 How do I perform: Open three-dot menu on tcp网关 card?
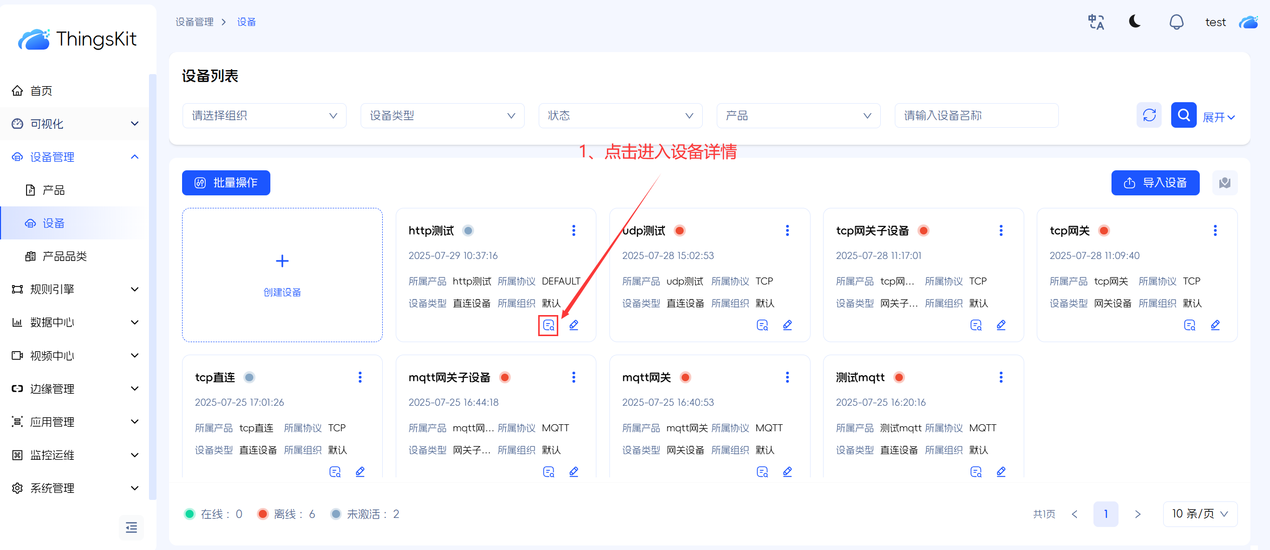click(1215, 230)
